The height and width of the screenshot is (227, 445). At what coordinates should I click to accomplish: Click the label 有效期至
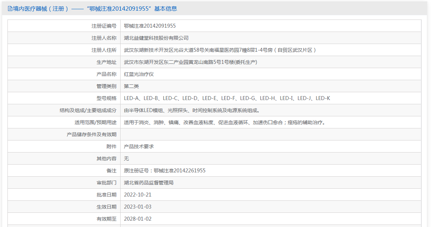pyautogui.click(x=106, y=219)
